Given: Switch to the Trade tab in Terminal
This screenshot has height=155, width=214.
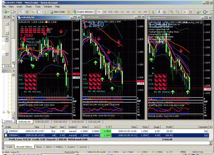Looking at the screenshot, I should [x=10, y=147].
